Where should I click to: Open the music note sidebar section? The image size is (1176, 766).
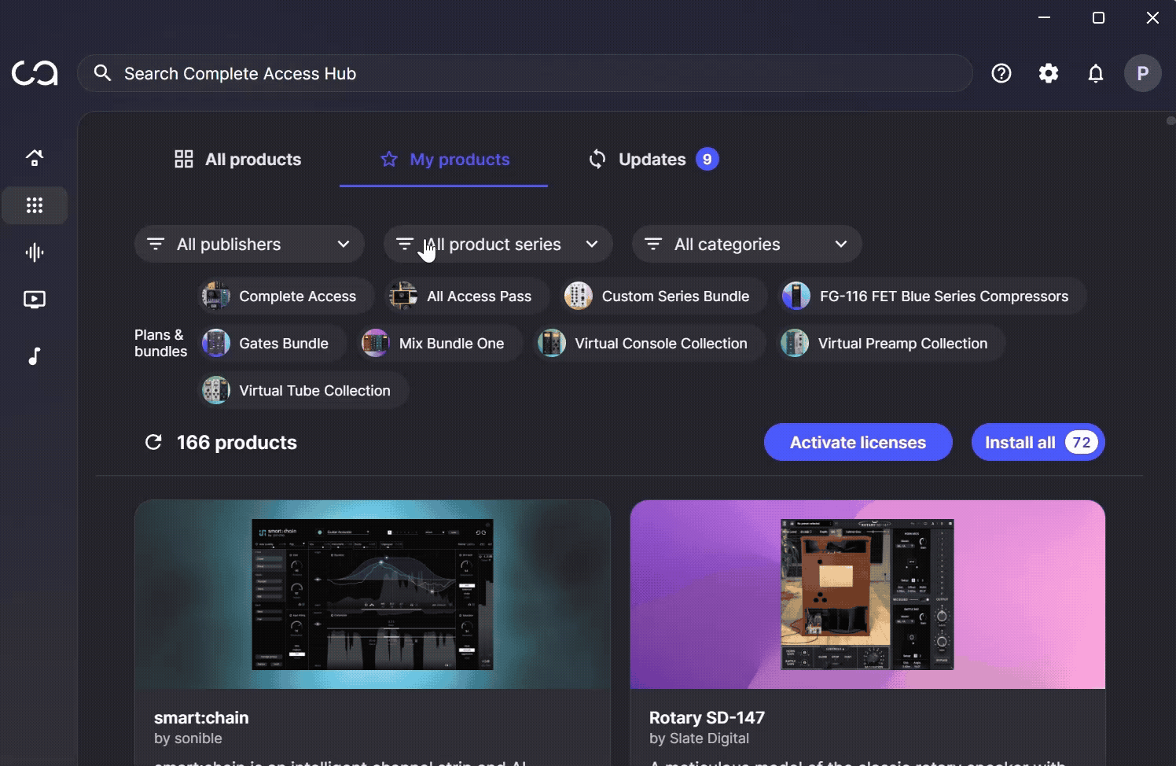pos(35,355)
